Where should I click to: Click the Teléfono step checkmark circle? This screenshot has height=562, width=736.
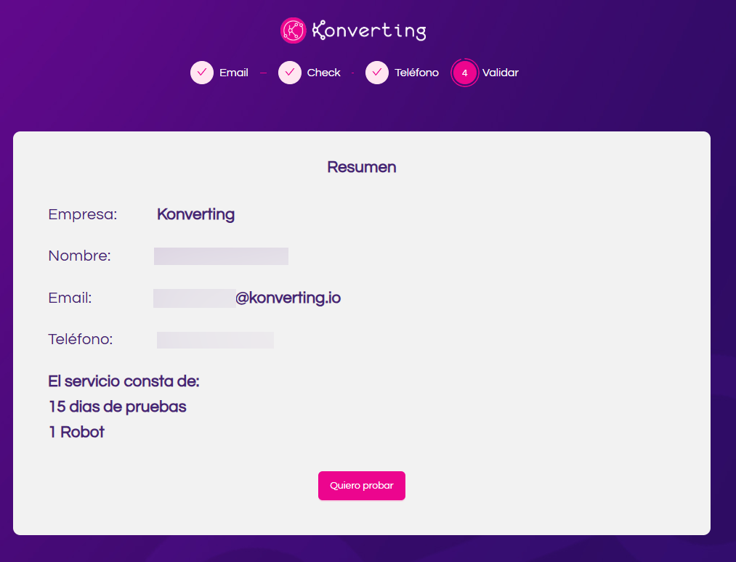[377, 73]
